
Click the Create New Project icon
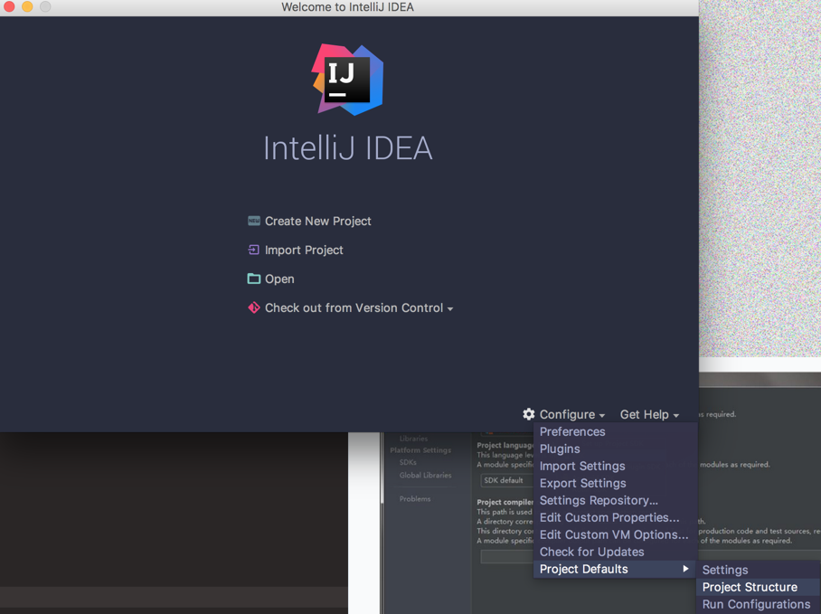coord(254,221)
